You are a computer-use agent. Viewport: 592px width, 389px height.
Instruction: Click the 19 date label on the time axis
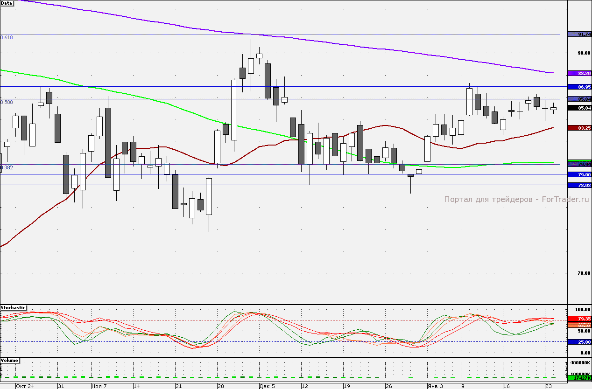[x=347, y=386]
